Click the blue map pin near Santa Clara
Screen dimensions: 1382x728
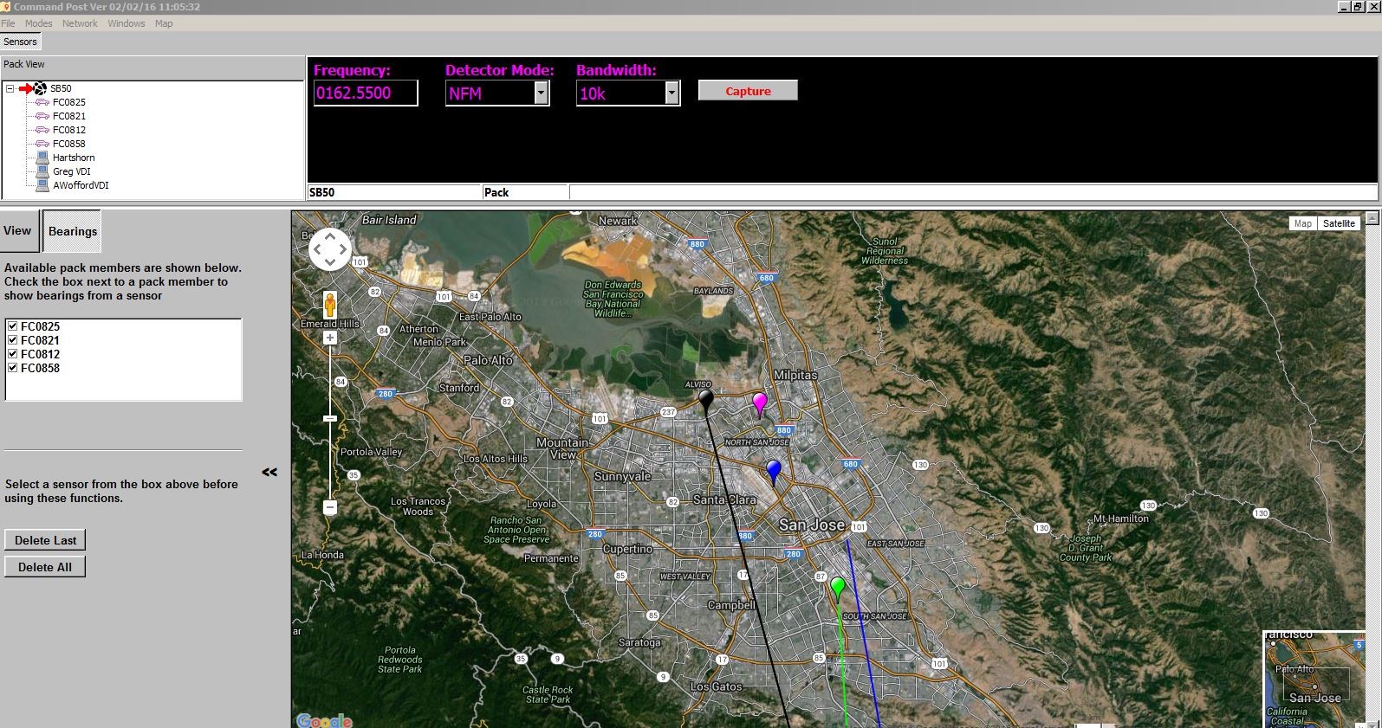(x=774, y=471)
